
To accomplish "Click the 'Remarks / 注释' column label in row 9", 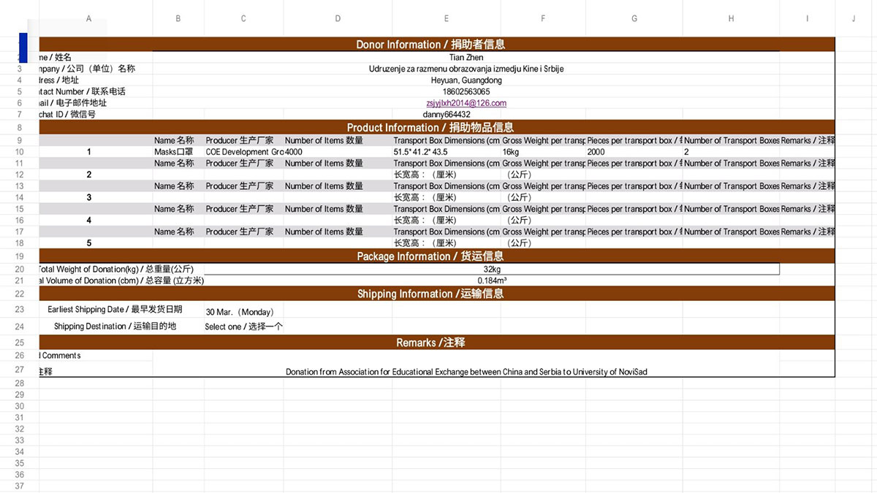I will click(808, 140).
